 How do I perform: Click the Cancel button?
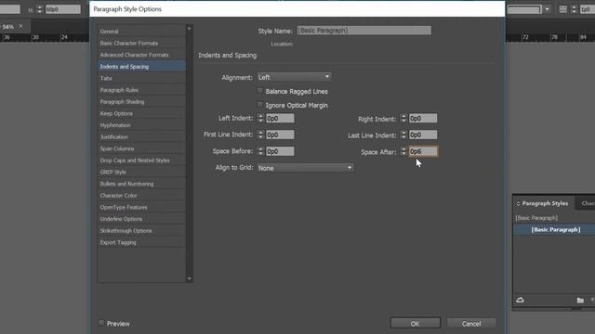(x=471, y=324)
